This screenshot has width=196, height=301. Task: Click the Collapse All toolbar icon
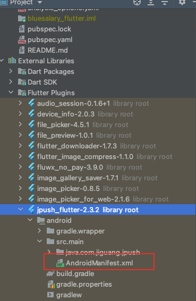[165, 2]
